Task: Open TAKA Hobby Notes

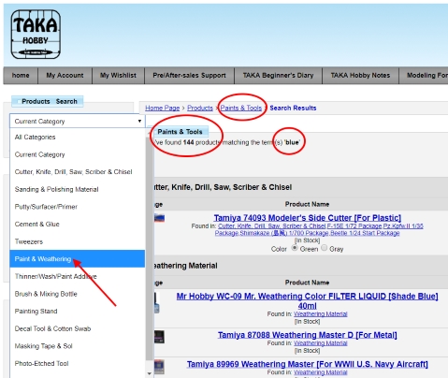Action: [360, 76]
